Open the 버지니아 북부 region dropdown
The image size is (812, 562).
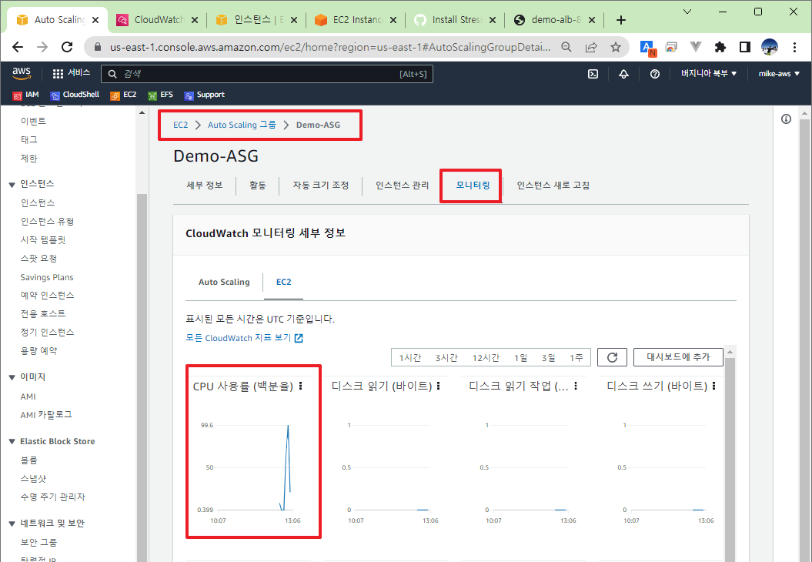pos(708,74)
